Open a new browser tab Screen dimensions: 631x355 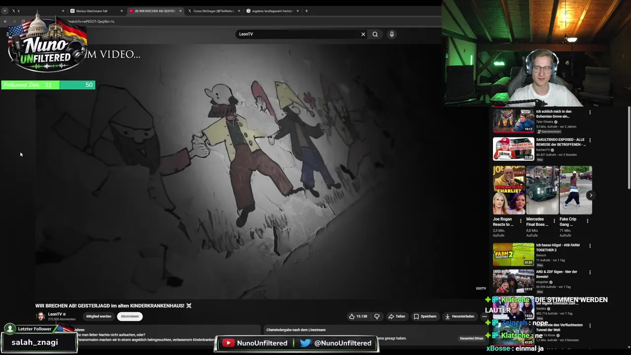pyautogui.click(x=306, y=11)
